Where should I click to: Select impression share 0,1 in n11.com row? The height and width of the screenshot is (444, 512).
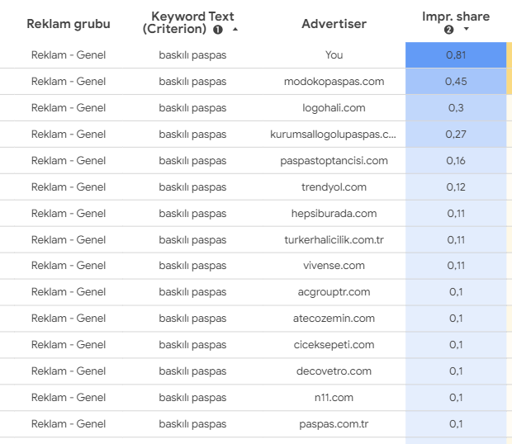click(456, 397)
